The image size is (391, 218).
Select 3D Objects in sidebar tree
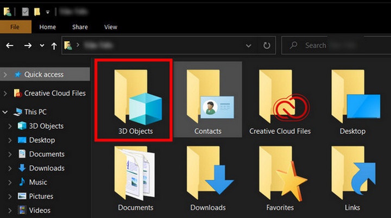tap(41, 126)
